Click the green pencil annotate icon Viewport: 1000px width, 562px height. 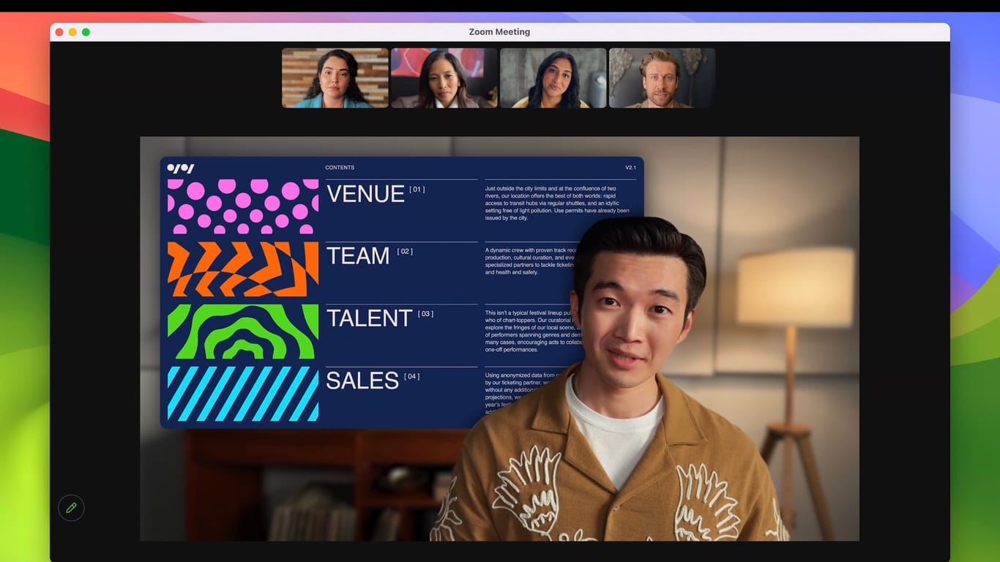(71, 508)
